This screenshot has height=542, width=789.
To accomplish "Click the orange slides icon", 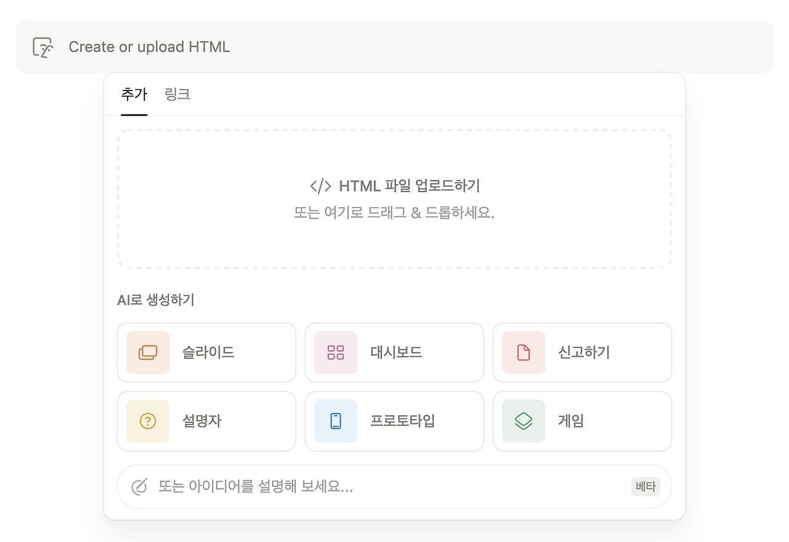I will (x=148, y=352).
